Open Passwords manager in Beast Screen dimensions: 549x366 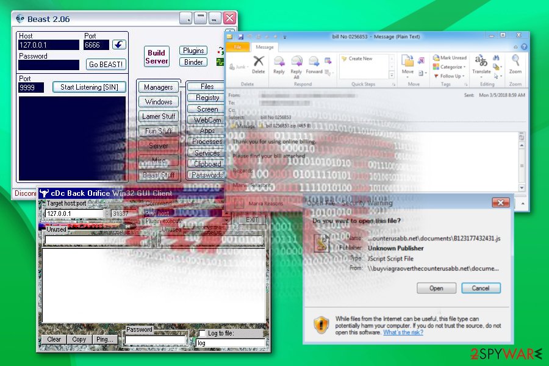[207, 174]
